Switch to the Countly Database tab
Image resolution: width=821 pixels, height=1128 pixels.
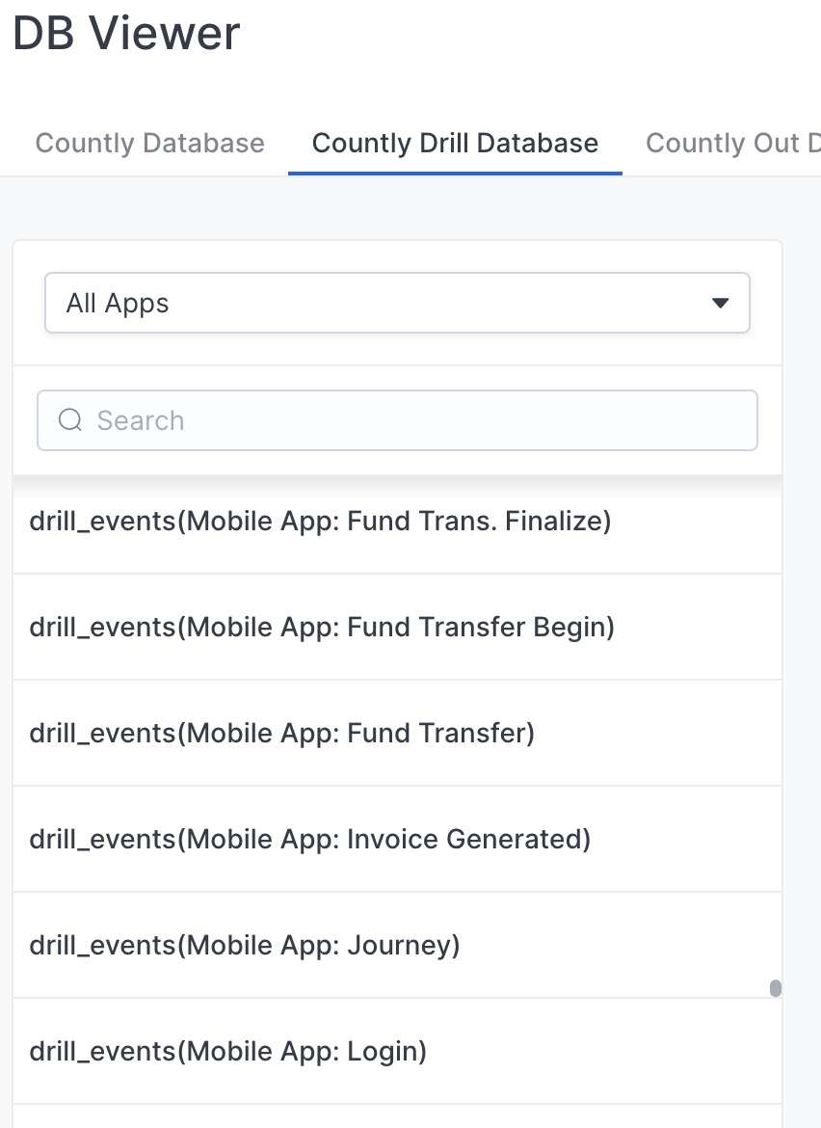(x=149, y=143)
